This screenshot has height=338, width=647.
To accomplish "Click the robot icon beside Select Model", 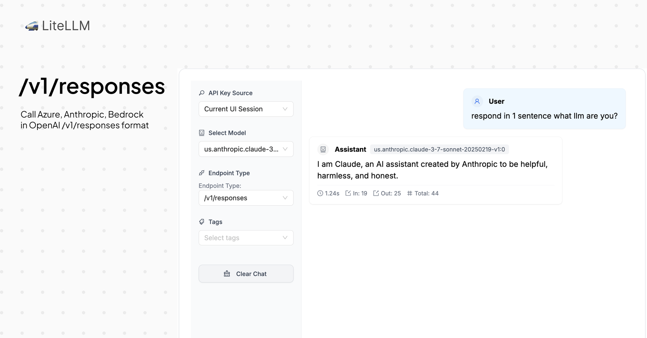I will point(202,133).
